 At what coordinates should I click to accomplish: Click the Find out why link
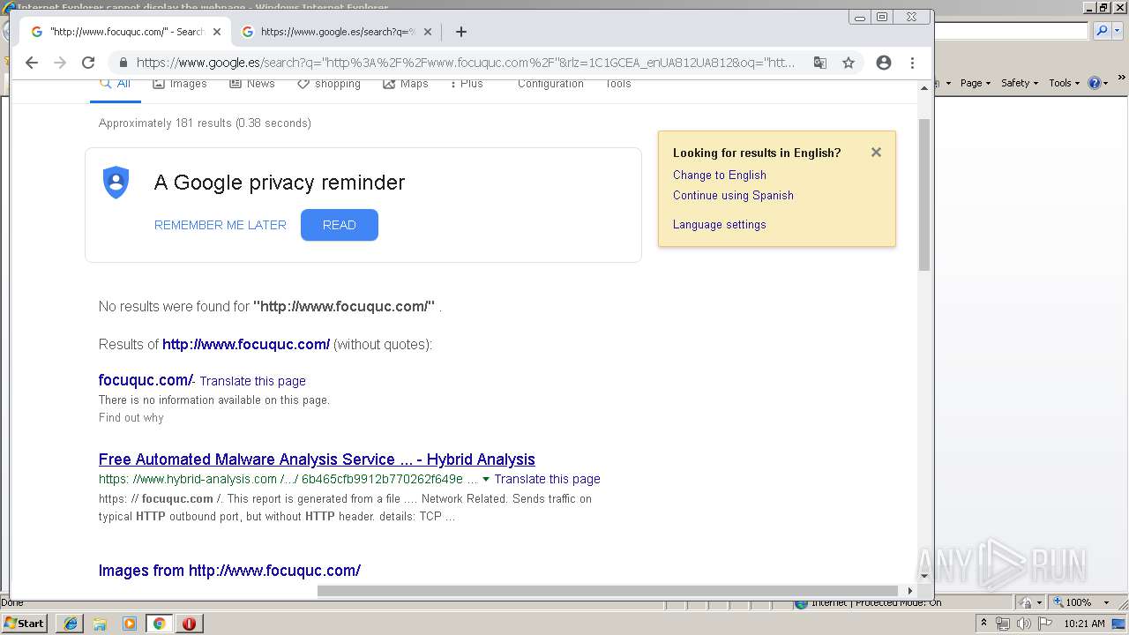click(131, 417)
